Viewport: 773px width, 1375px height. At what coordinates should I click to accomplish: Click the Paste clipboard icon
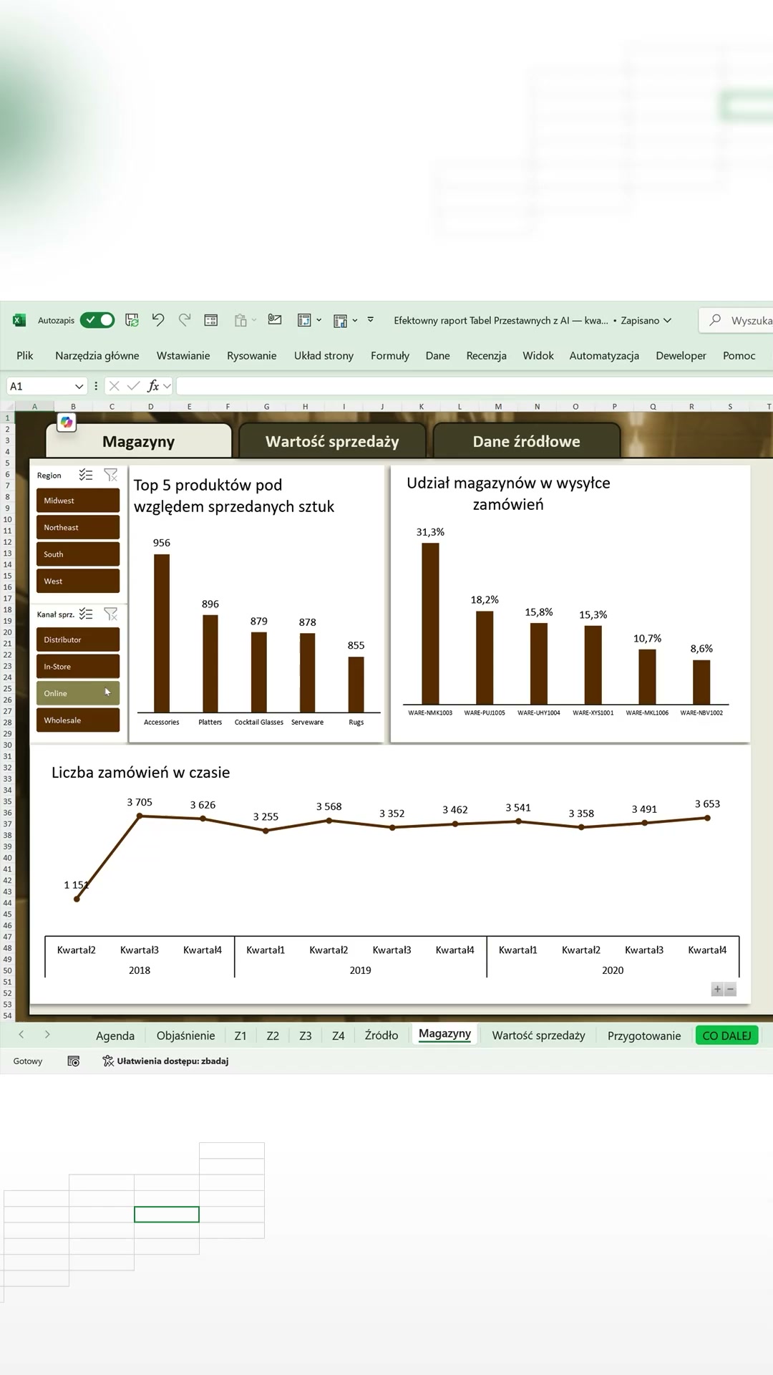tap(240, 320)
